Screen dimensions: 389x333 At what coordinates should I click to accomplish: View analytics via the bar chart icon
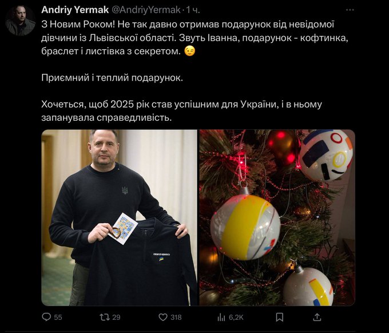pyautogui.click(x=221, y=317)
